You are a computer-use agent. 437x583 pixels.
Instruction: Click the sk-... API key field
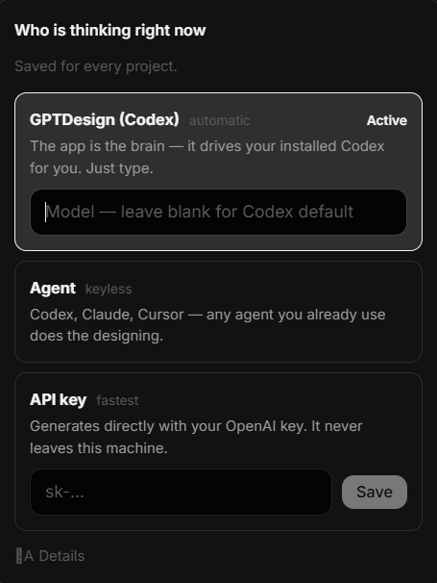click(x=181, y=492)
